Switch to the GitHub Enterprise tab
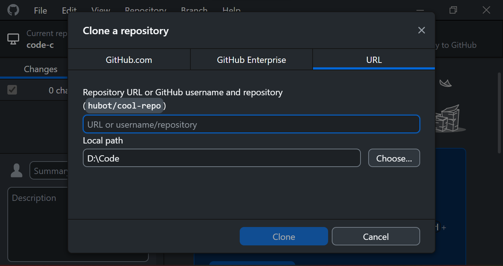 (x=251, y=60)
